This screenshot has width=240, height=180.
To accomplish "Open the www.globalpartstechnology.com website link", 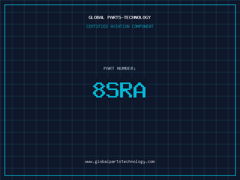I will [x=120, y=162].
